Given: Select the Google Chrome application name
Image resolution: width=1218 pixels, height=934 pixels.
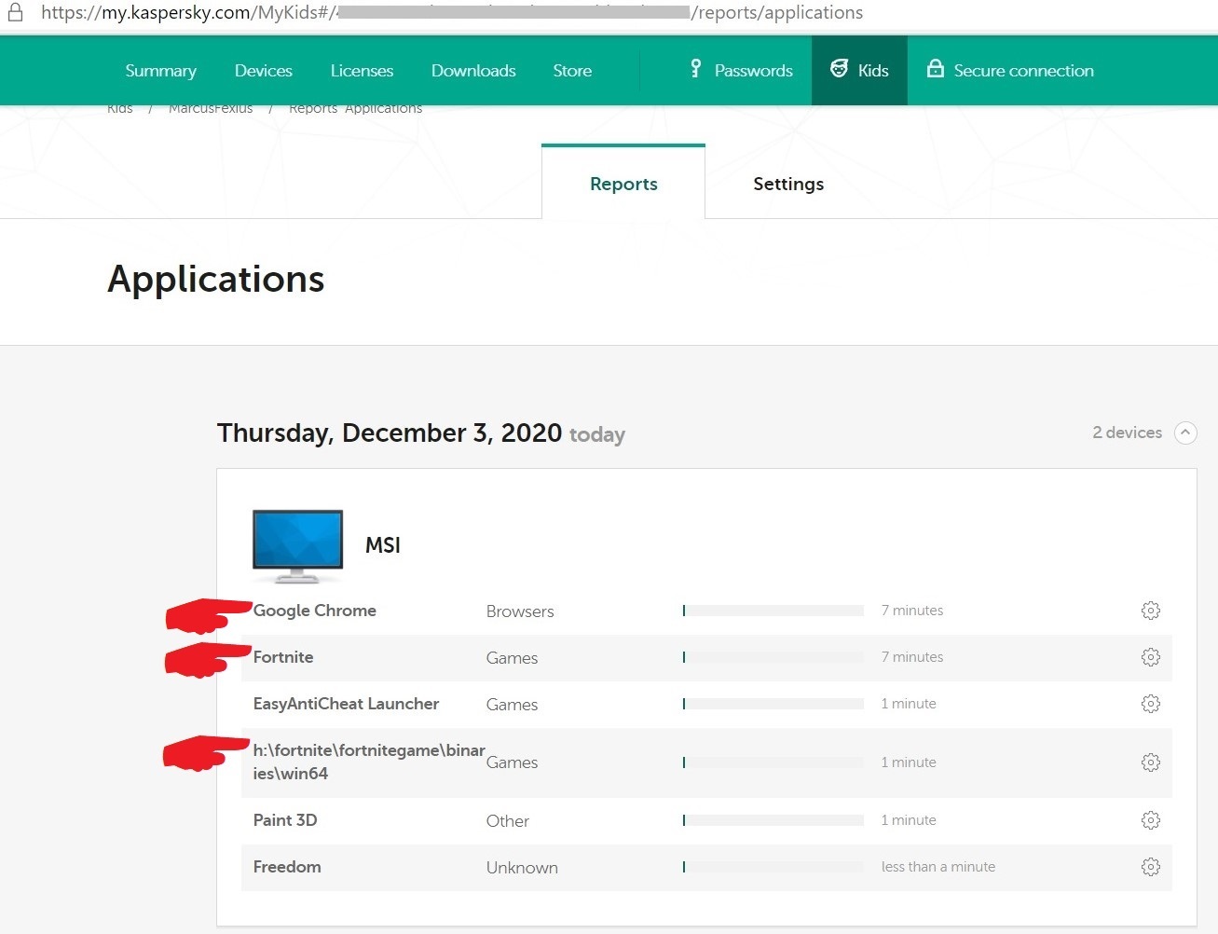Looking at the screenshot, I should click(x=315, y=611).
